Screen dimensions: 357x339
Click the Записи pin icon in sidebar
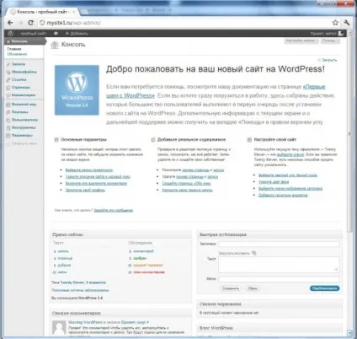pos(8,64)
